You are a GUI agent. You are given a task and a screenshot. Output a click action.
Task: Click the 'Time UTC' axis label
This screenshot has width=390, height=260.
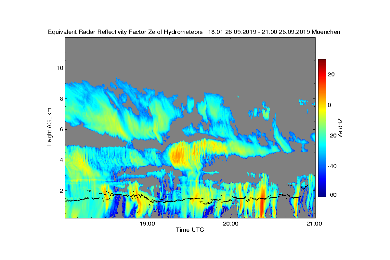click(x=190, y=230)
